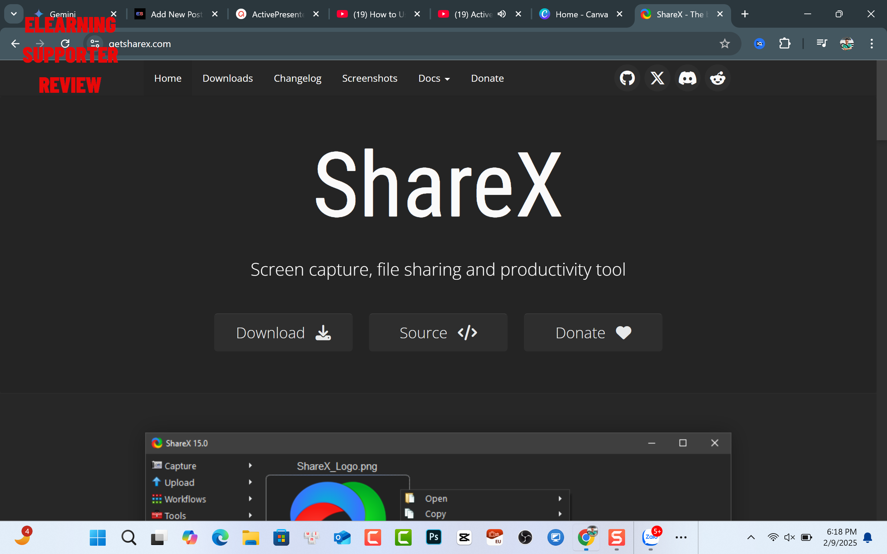Open site information toggle icon

95,44
